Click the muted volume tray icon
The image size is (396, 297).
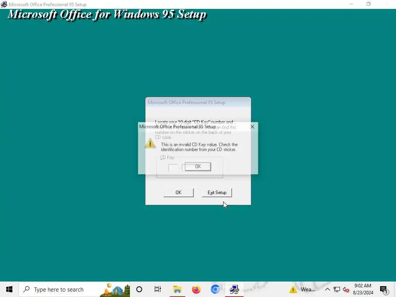coord(346,290)
